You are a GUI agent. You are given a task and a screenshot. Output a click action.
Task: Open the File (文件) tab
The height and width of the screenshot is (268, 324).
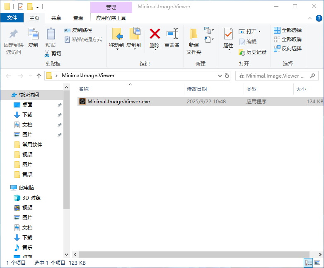coord(12,18)
